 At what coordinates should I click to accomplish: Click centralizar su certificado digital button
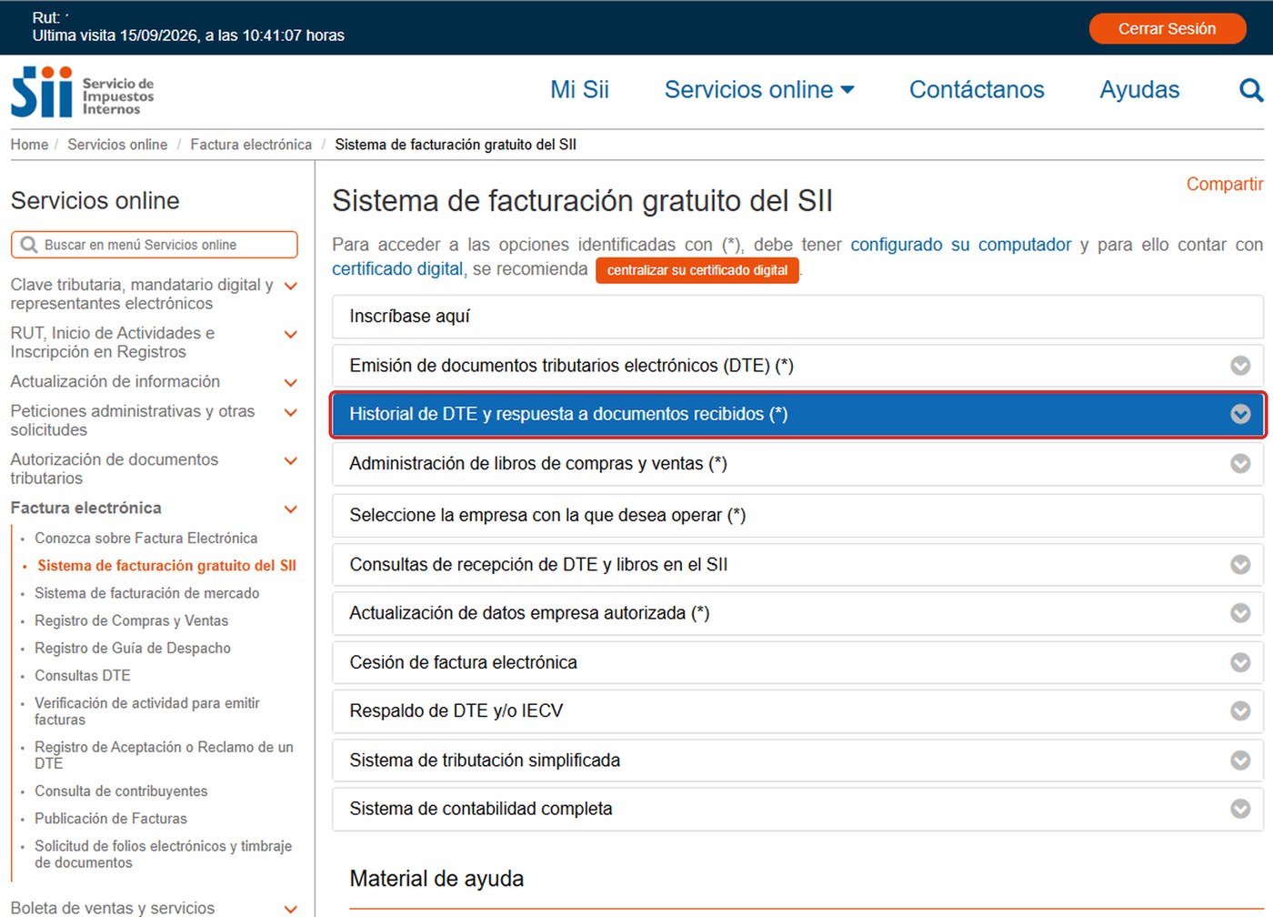click(x=697, y=270)
